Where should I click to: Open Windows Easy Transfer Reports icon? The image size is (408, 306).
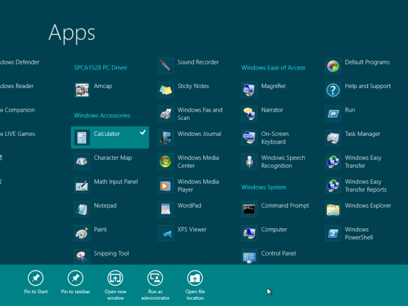coord(333,186)
